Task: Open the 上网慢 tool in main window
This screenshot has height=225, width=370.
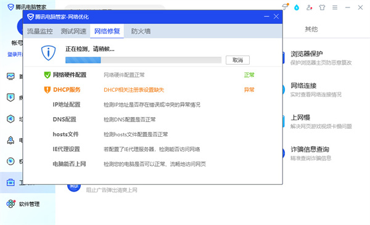Action: coord(321,121)
